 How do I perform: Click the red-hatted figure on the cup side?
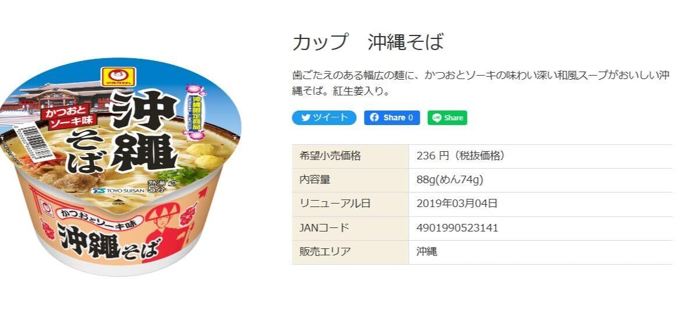165,233
